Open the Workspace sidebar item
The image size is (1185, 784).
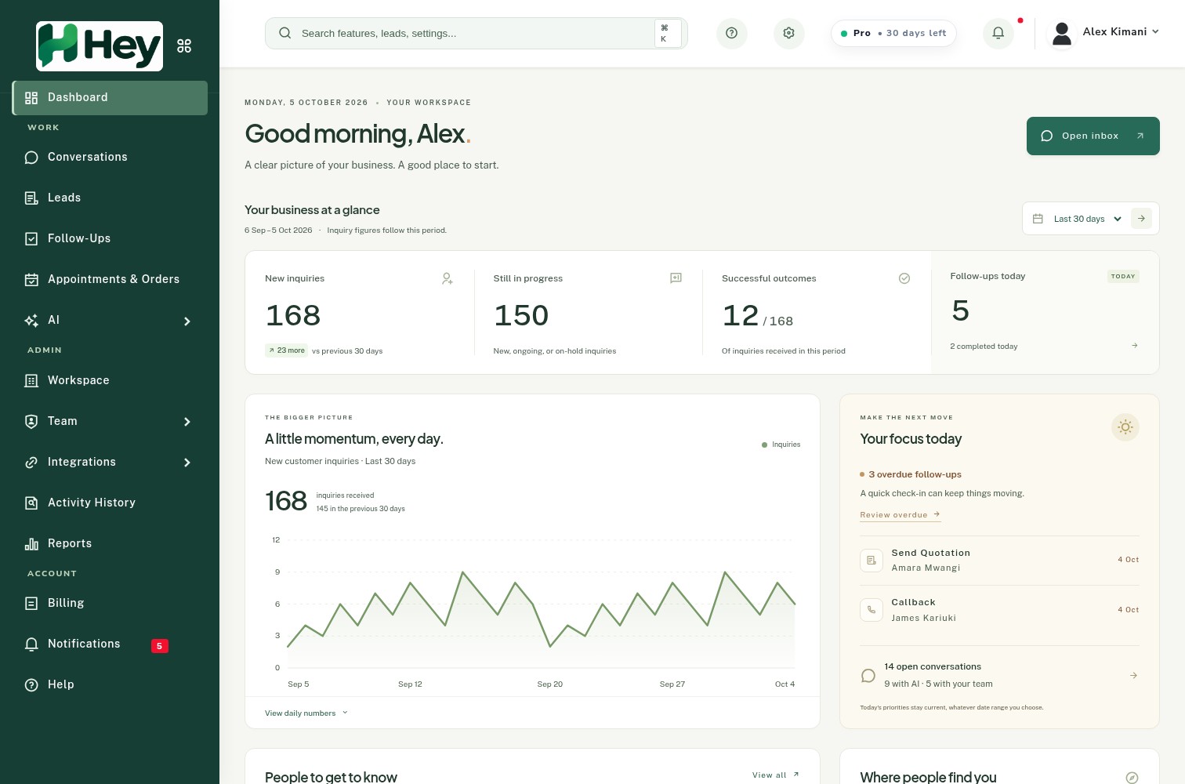[110, 381]
